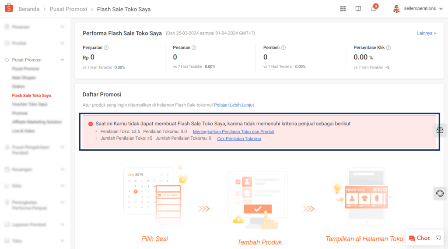
Task: Open Affiliate Marketing Solution in sidebar
Action: click(37, 122)
